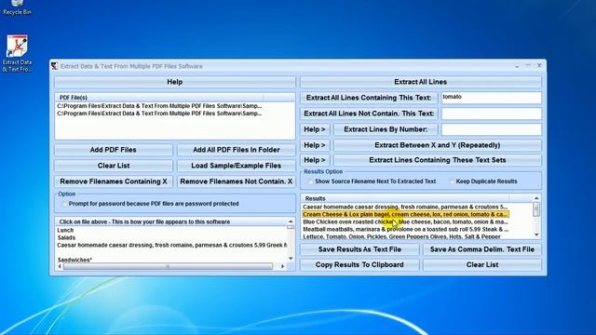
Task: Click the app icon in the title bar
Action: pos(54,66)
